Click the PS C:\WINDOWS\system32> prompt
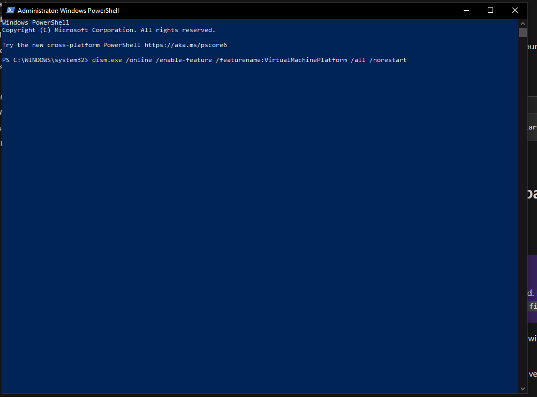Viewport: 537px width, 397px height. coord(45,60)
